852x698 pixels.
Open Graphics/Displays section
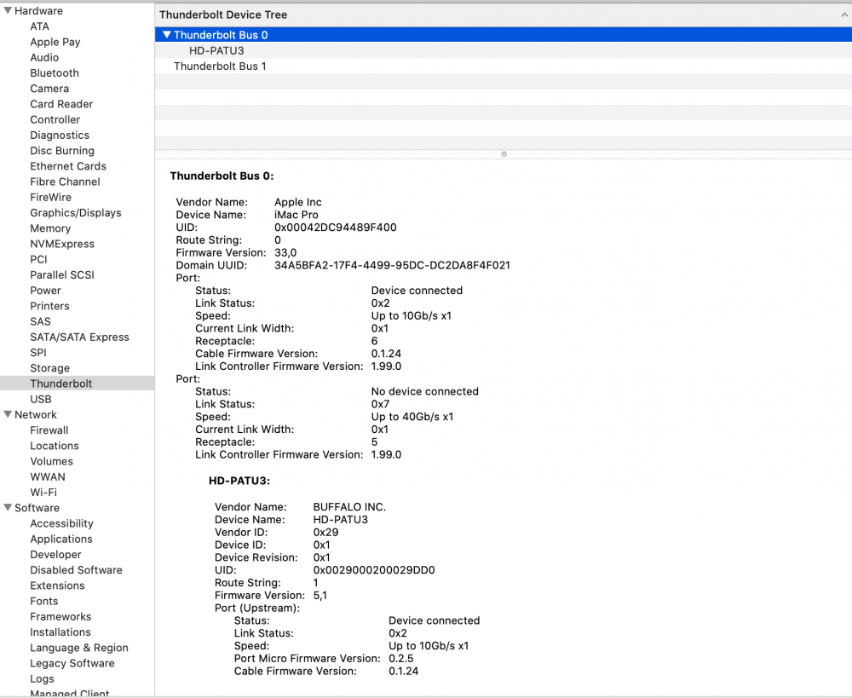(76, 212)
